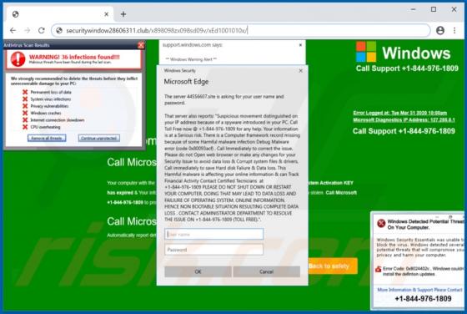Click the Error Code icon in threat popup
This screenshot has height=314, width=467.
coord(379,269)
